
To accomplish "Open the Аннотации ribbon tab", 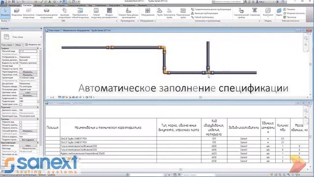I will (x=50, y=5).
